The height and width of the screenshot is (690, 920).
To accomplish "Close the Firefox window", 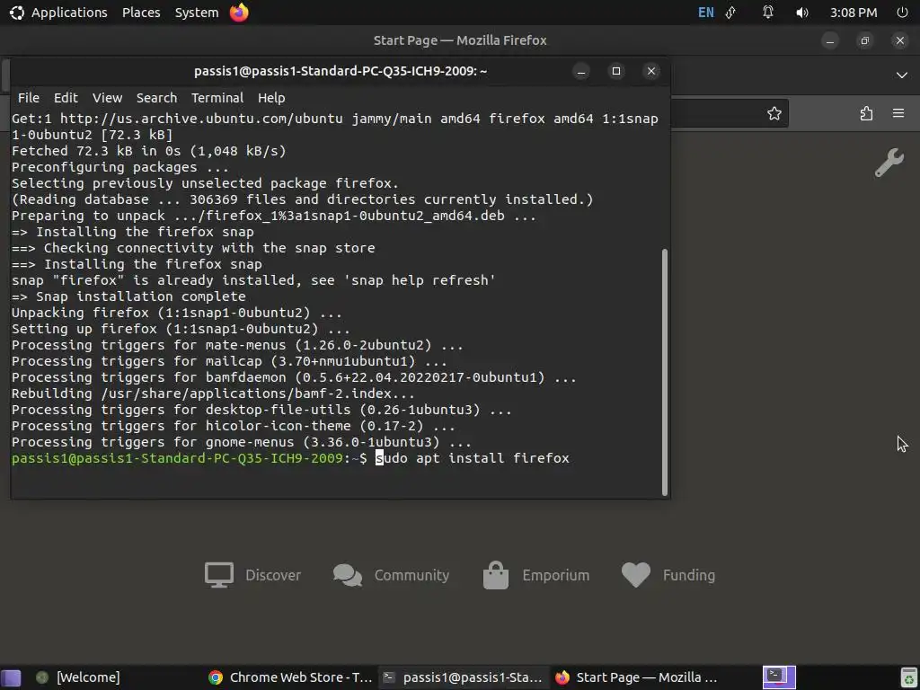I will 900,41.
